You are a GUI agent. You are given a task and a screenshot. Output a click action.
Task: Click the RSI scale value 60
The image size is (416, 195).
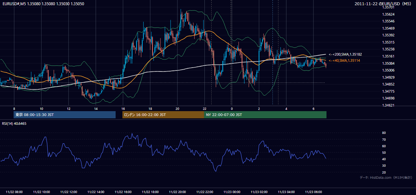coord(384,146)
